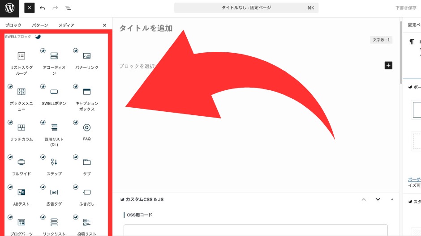Insert the リッチカラム block
Screen dimensions: 421x236
pyautogui.click(x=21, y=131)
